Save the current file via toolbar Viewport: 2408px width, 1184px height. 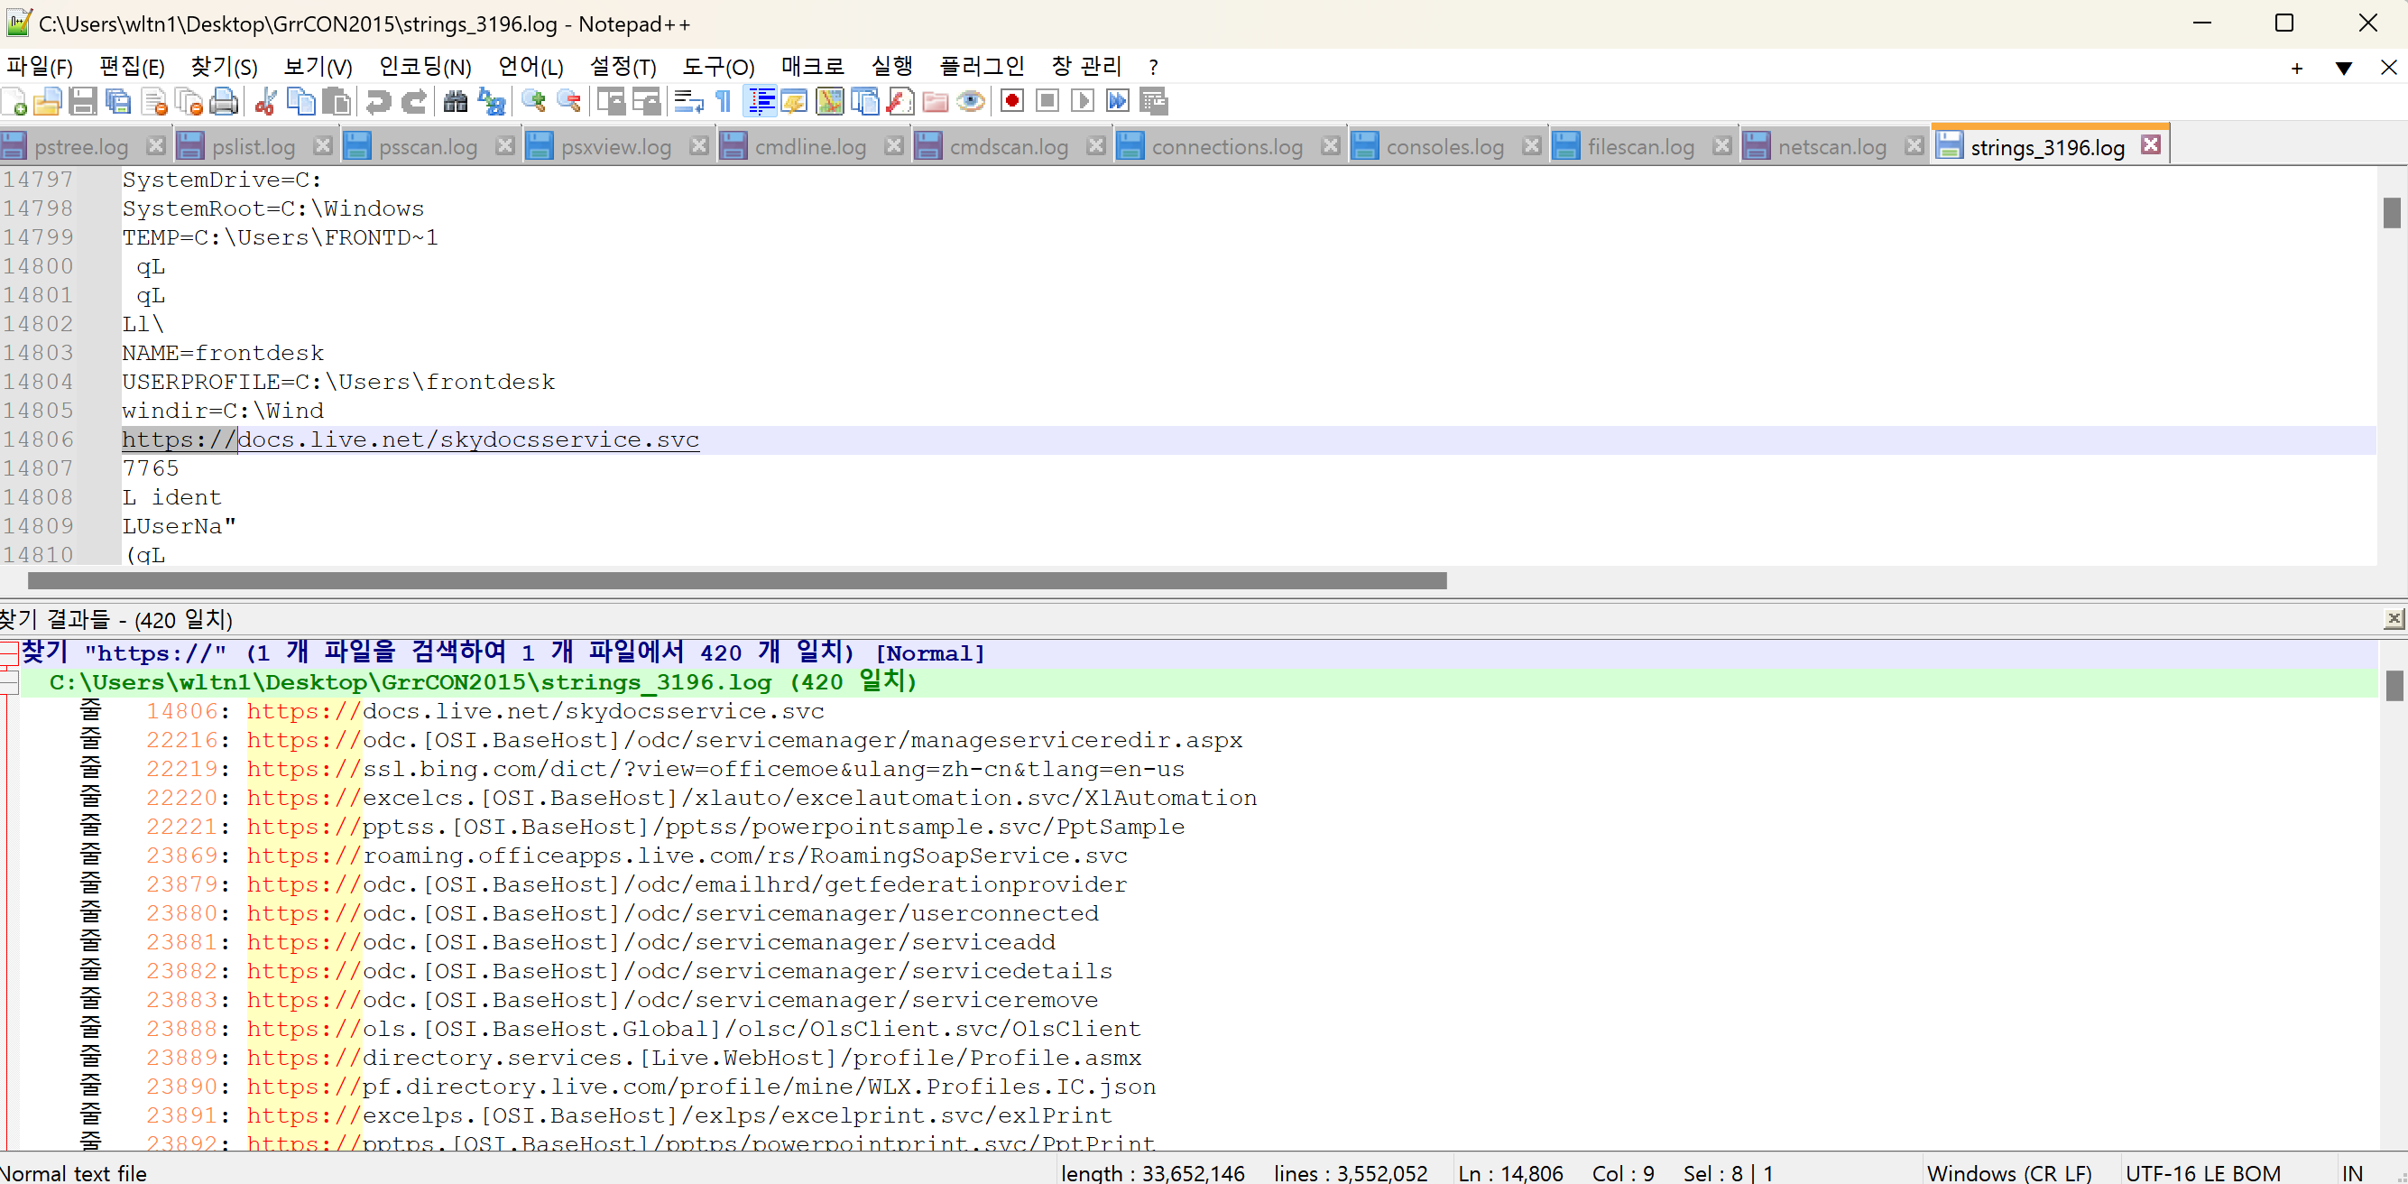tap(83, 101)
